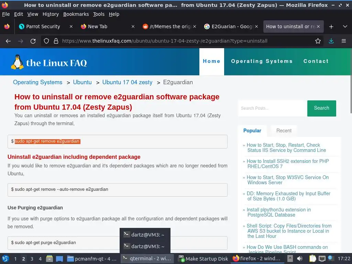This screenshot has width=352, height=264.
Task: Open the Firefox View button
Action: (x=7, y=26)
